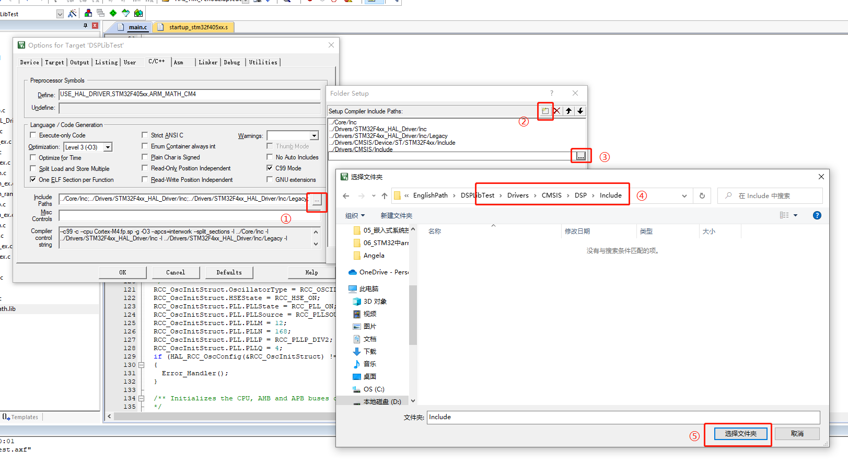This screenshot has height=462, width=848.
Task: Click the Manage Run-Time Environment green diamond icon
Action: click(113, 13)
